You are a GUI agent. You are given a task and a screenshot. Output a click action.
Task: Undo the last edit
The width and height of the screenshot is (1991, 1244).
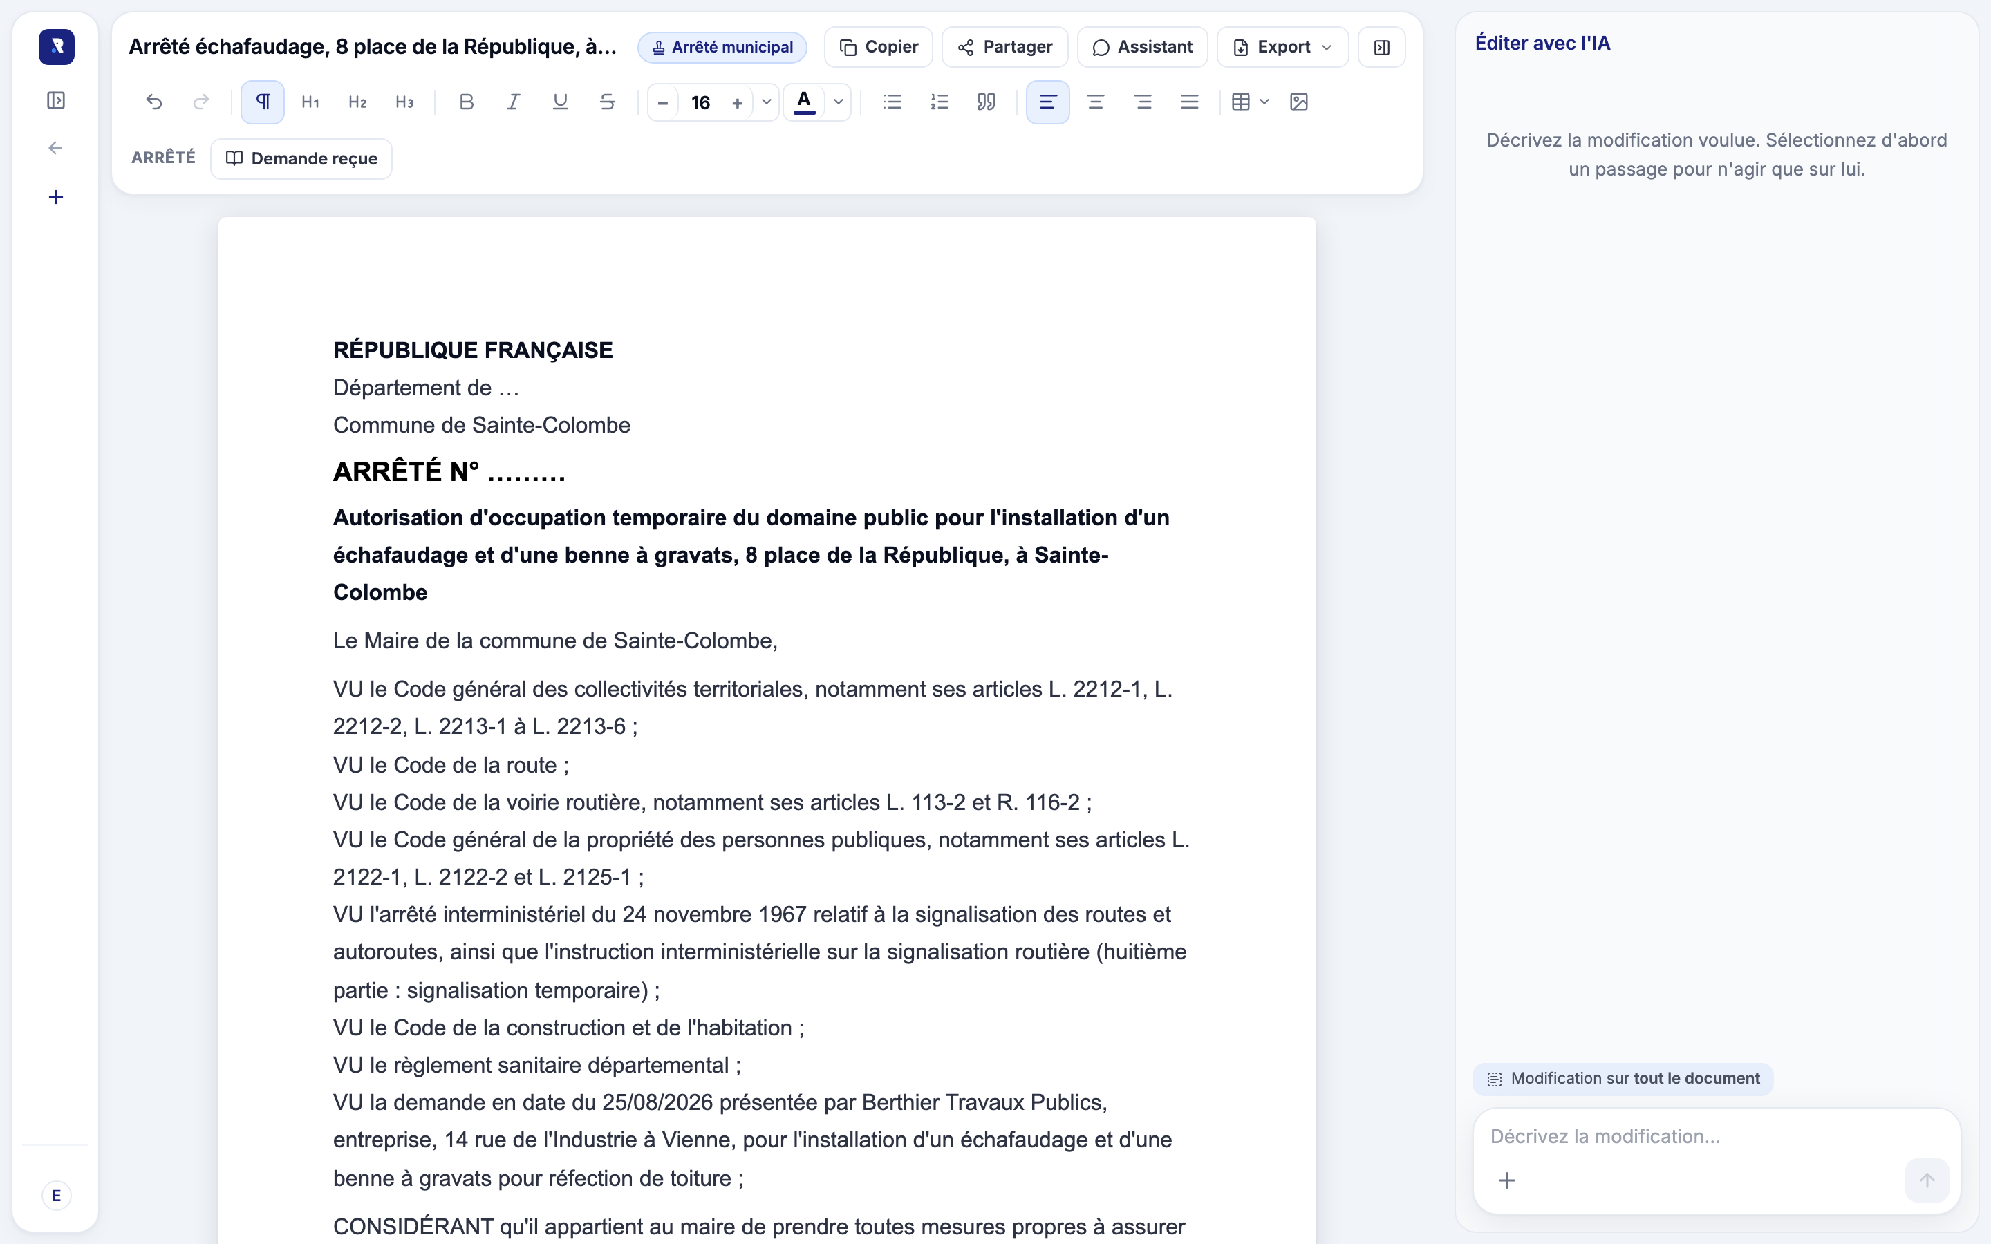tap(154, 102)
